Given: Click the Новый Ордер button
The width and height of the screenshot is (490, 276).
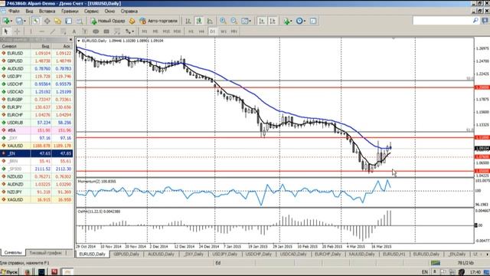Looking at the screenshot, I should point(108,21).
